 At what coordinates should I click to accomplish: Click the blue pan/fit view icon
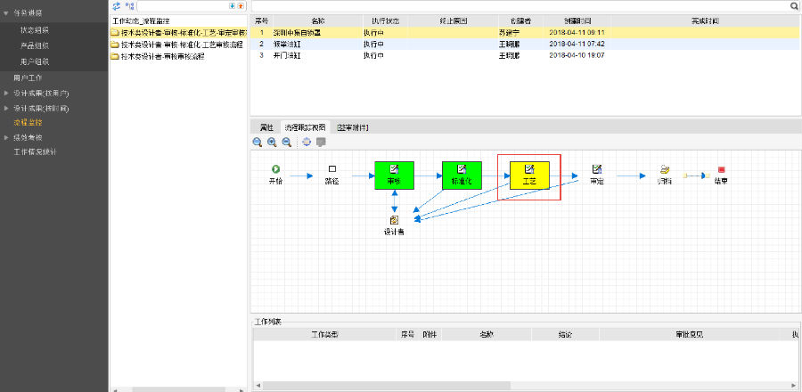pos(307,142)
